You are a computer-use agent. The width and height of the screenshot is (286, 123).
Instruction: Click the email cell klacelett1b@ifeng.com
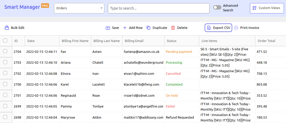[141, 85]
